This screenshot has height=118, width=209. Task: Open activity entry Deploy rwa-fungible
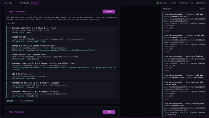[x=184, y=109]
